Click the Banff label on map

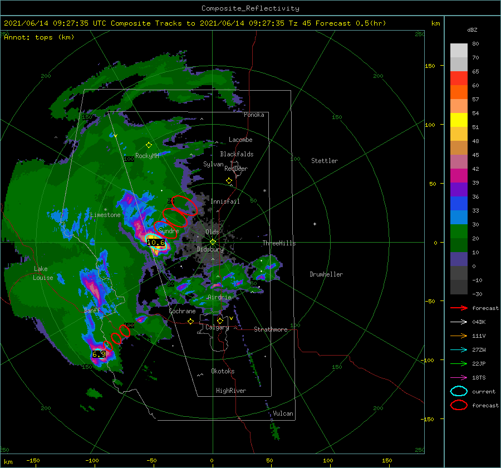(x=92, y=311)
